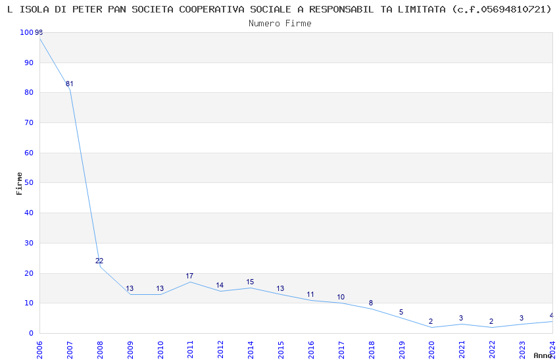This screenshot has height=362, width=559.
Task: Click the x-axis year label 2017
Action: [341, 350]
